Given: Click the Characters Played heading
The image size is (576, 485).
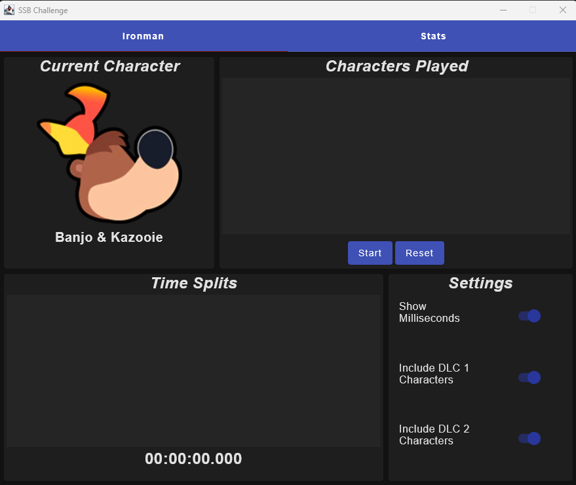Looking at the screenshot, I should 396,66.
